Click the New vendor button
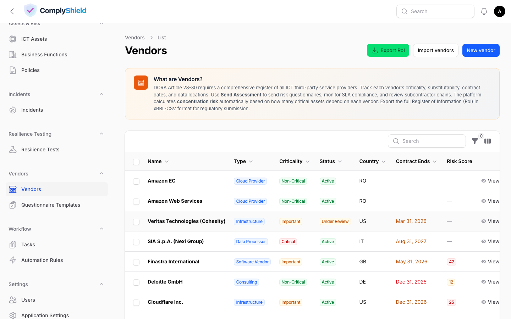Viewport: 511px width, 319px height. (x=481, y=50)
